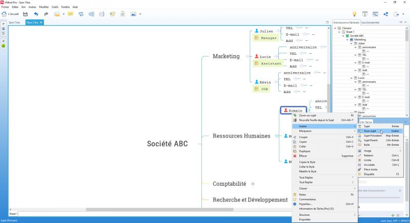Screen dimensions: 410x223
Task: Click the Boundary toolbar icon
Action: 91,14
